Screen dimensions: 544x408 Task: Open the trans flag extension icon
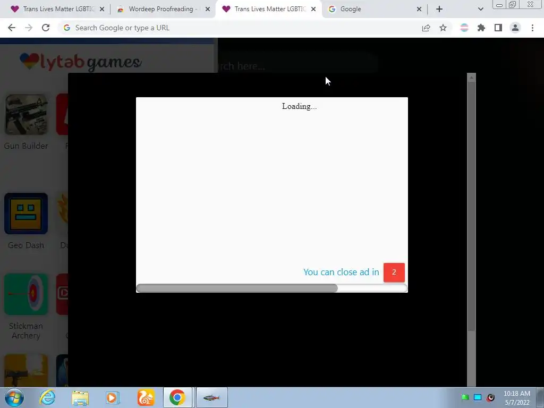[x=464, y=28]
